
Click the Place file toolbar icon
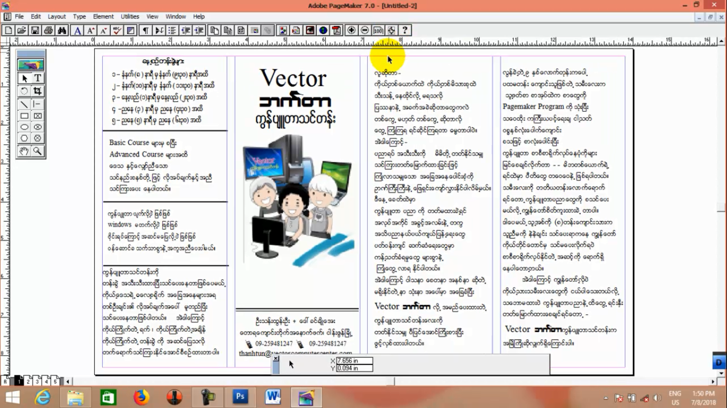click(x=296, y=30)
